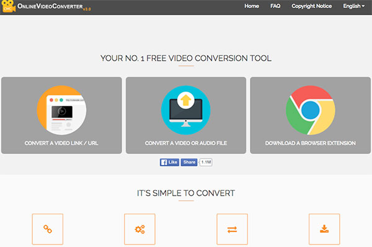372x247 pixels.
Task: Select Convert a Video Link / URL label
Action: coord(61,143)
